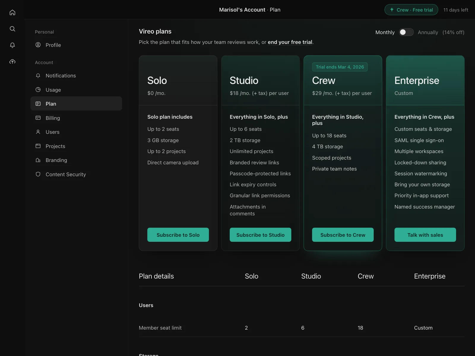Open the search icon in left rail
475x356 pixels.
point(12,29)
